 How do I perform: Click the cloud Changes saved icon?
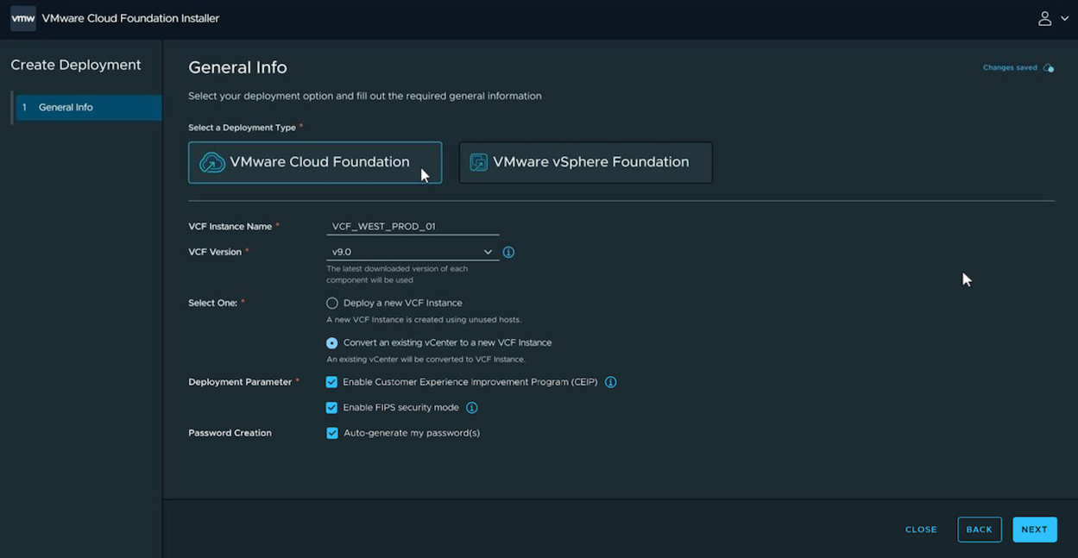pos(1049,68)
